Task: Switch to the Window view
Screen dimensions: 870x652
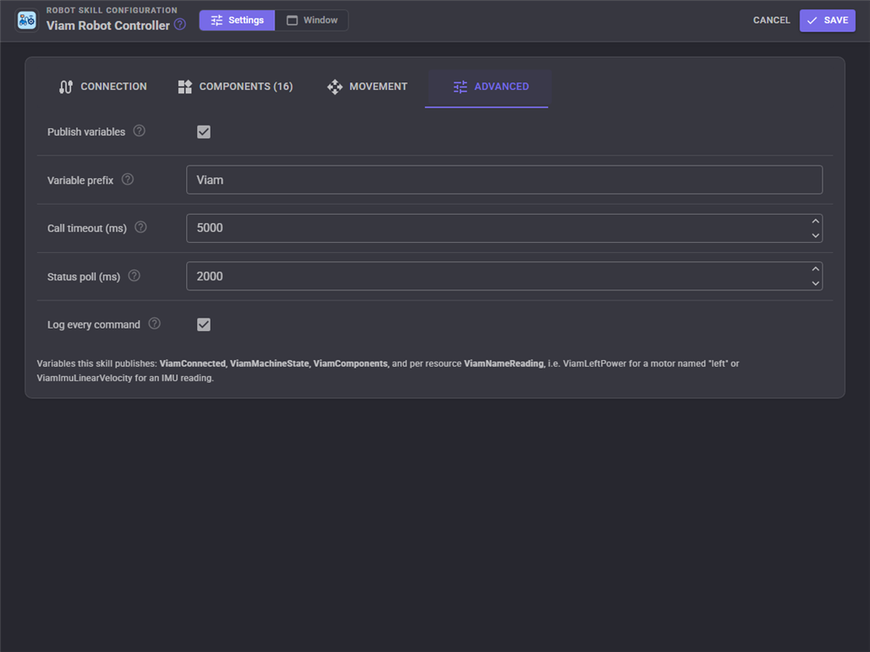Action: tap(312, 20)
